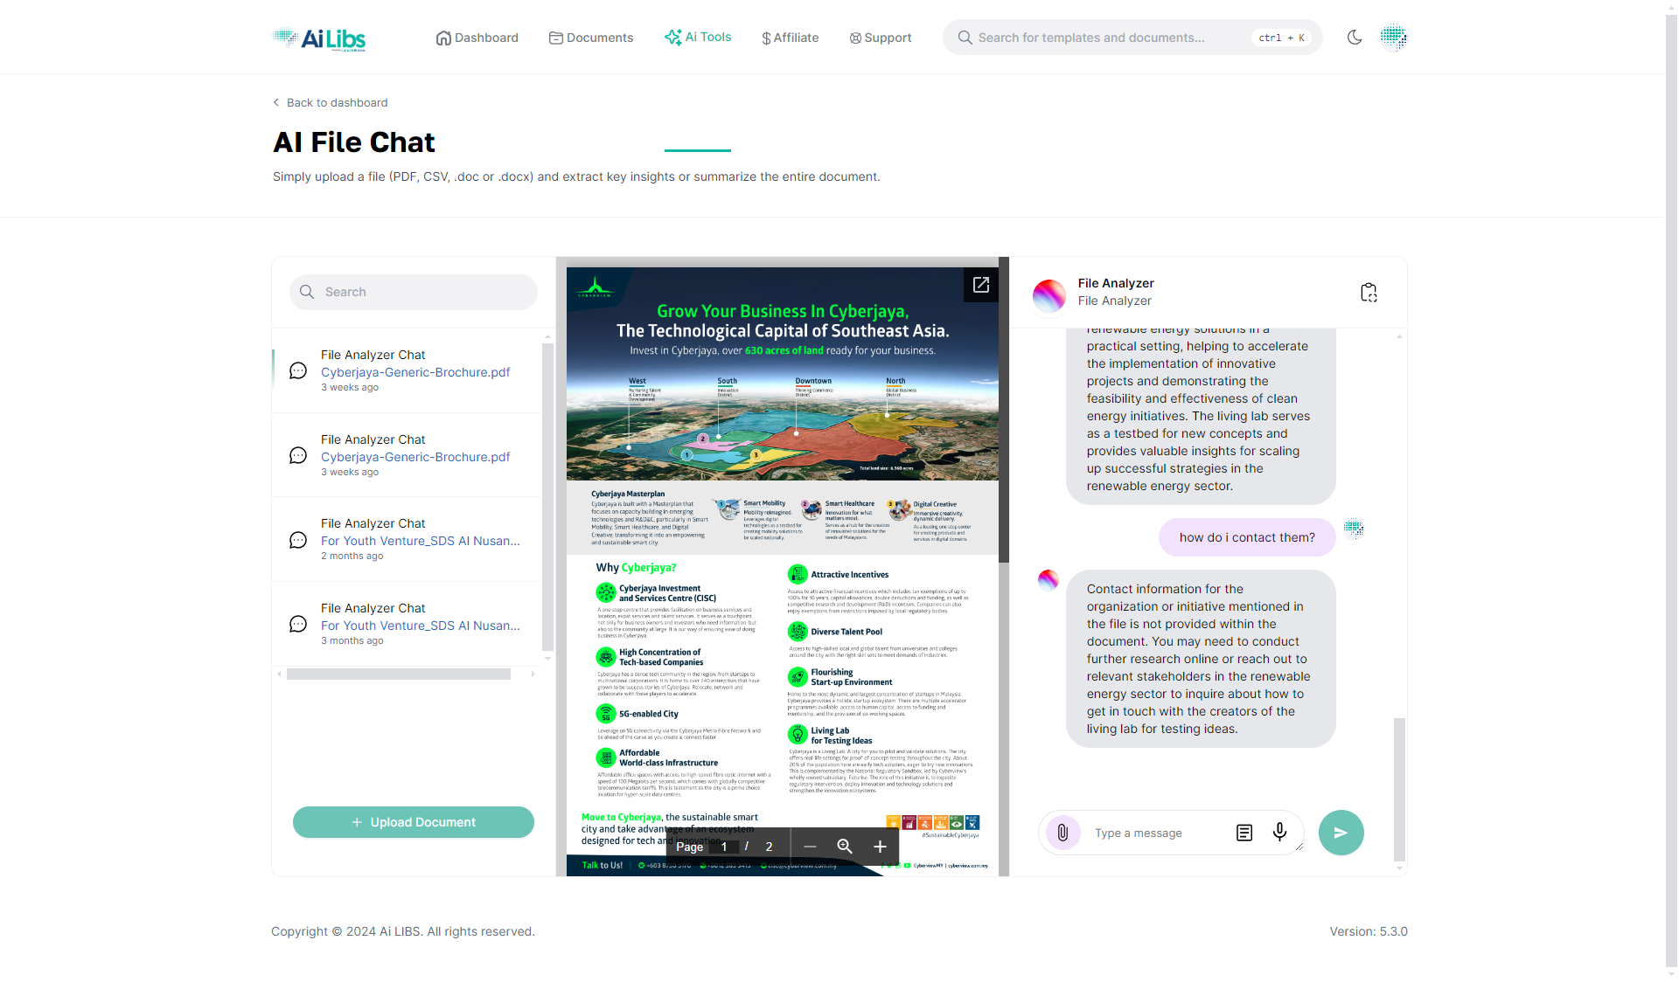Go back to dashboard link
1679x982 pixels.
point(331,102)
